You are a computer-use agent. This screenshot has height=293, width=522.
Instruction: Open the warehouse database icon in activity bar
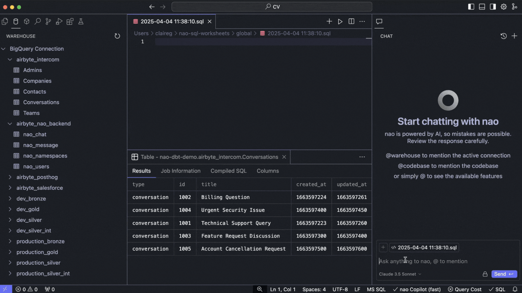[16, 21]
